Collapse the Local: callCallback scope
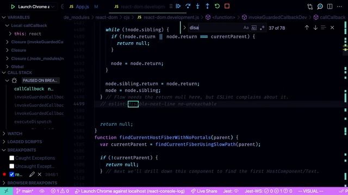The image size is (348, 195). [x=7, y=25]
